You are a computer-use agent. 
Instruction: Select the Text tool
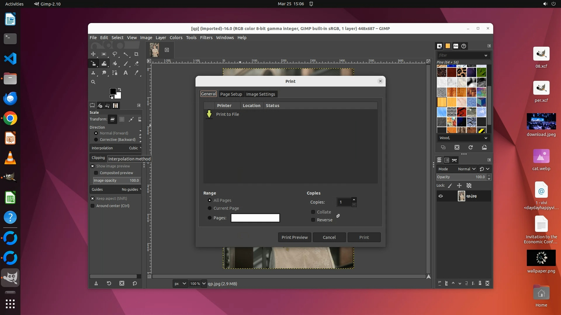pos(125,73)
